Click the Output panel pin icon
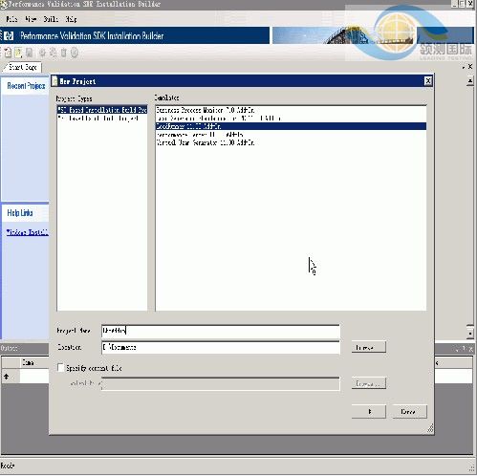 (464, 349)
